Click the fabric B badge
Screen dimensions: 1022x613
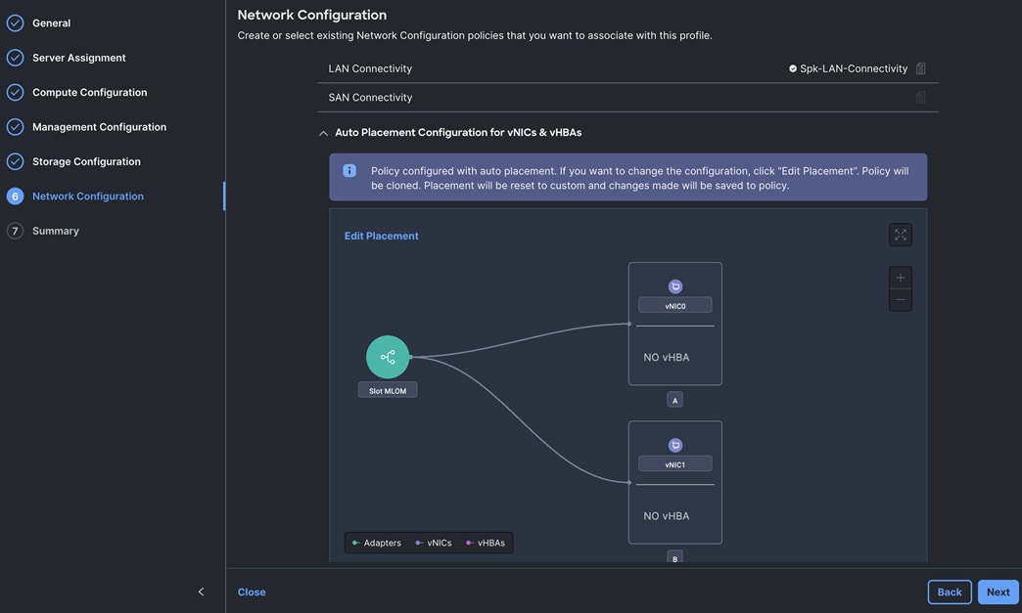tap(674, 557)
